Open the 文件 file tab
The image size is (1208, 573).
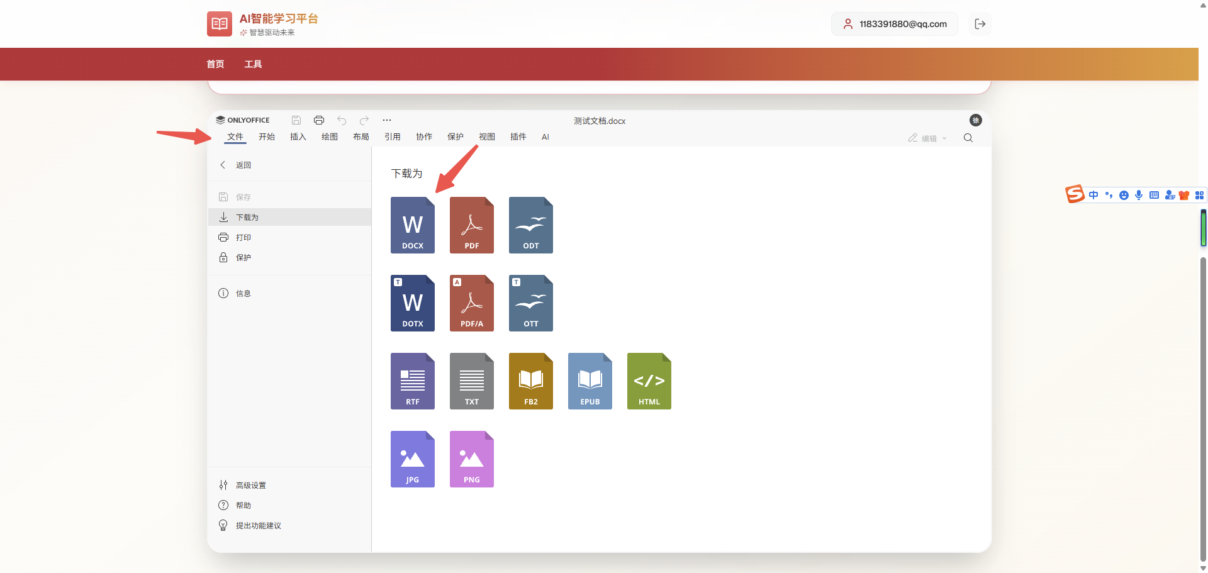(x=235, y=137)
